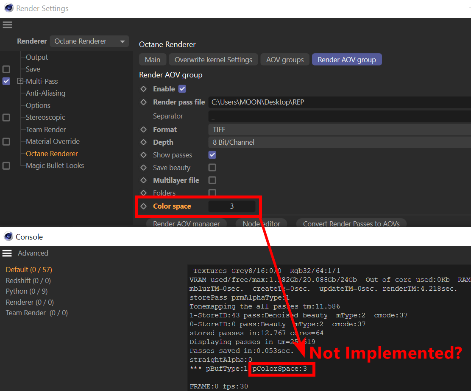Screen dimensions: 471x391
Task: Select Magic Bullet Looks tree item
Action: 55,165
